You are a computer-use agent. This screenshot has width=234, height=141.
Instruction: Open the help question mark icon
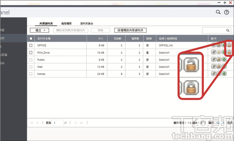coord(227,12)
